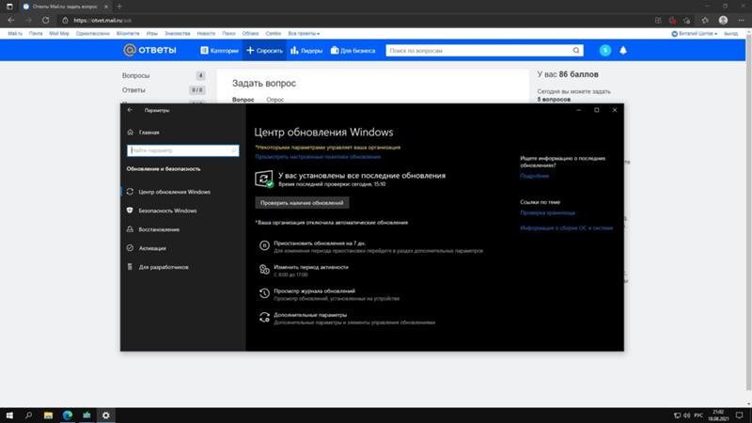Open Дополнительные параметры
This screenshot has width=752, height=423.
tap(310, 315)
